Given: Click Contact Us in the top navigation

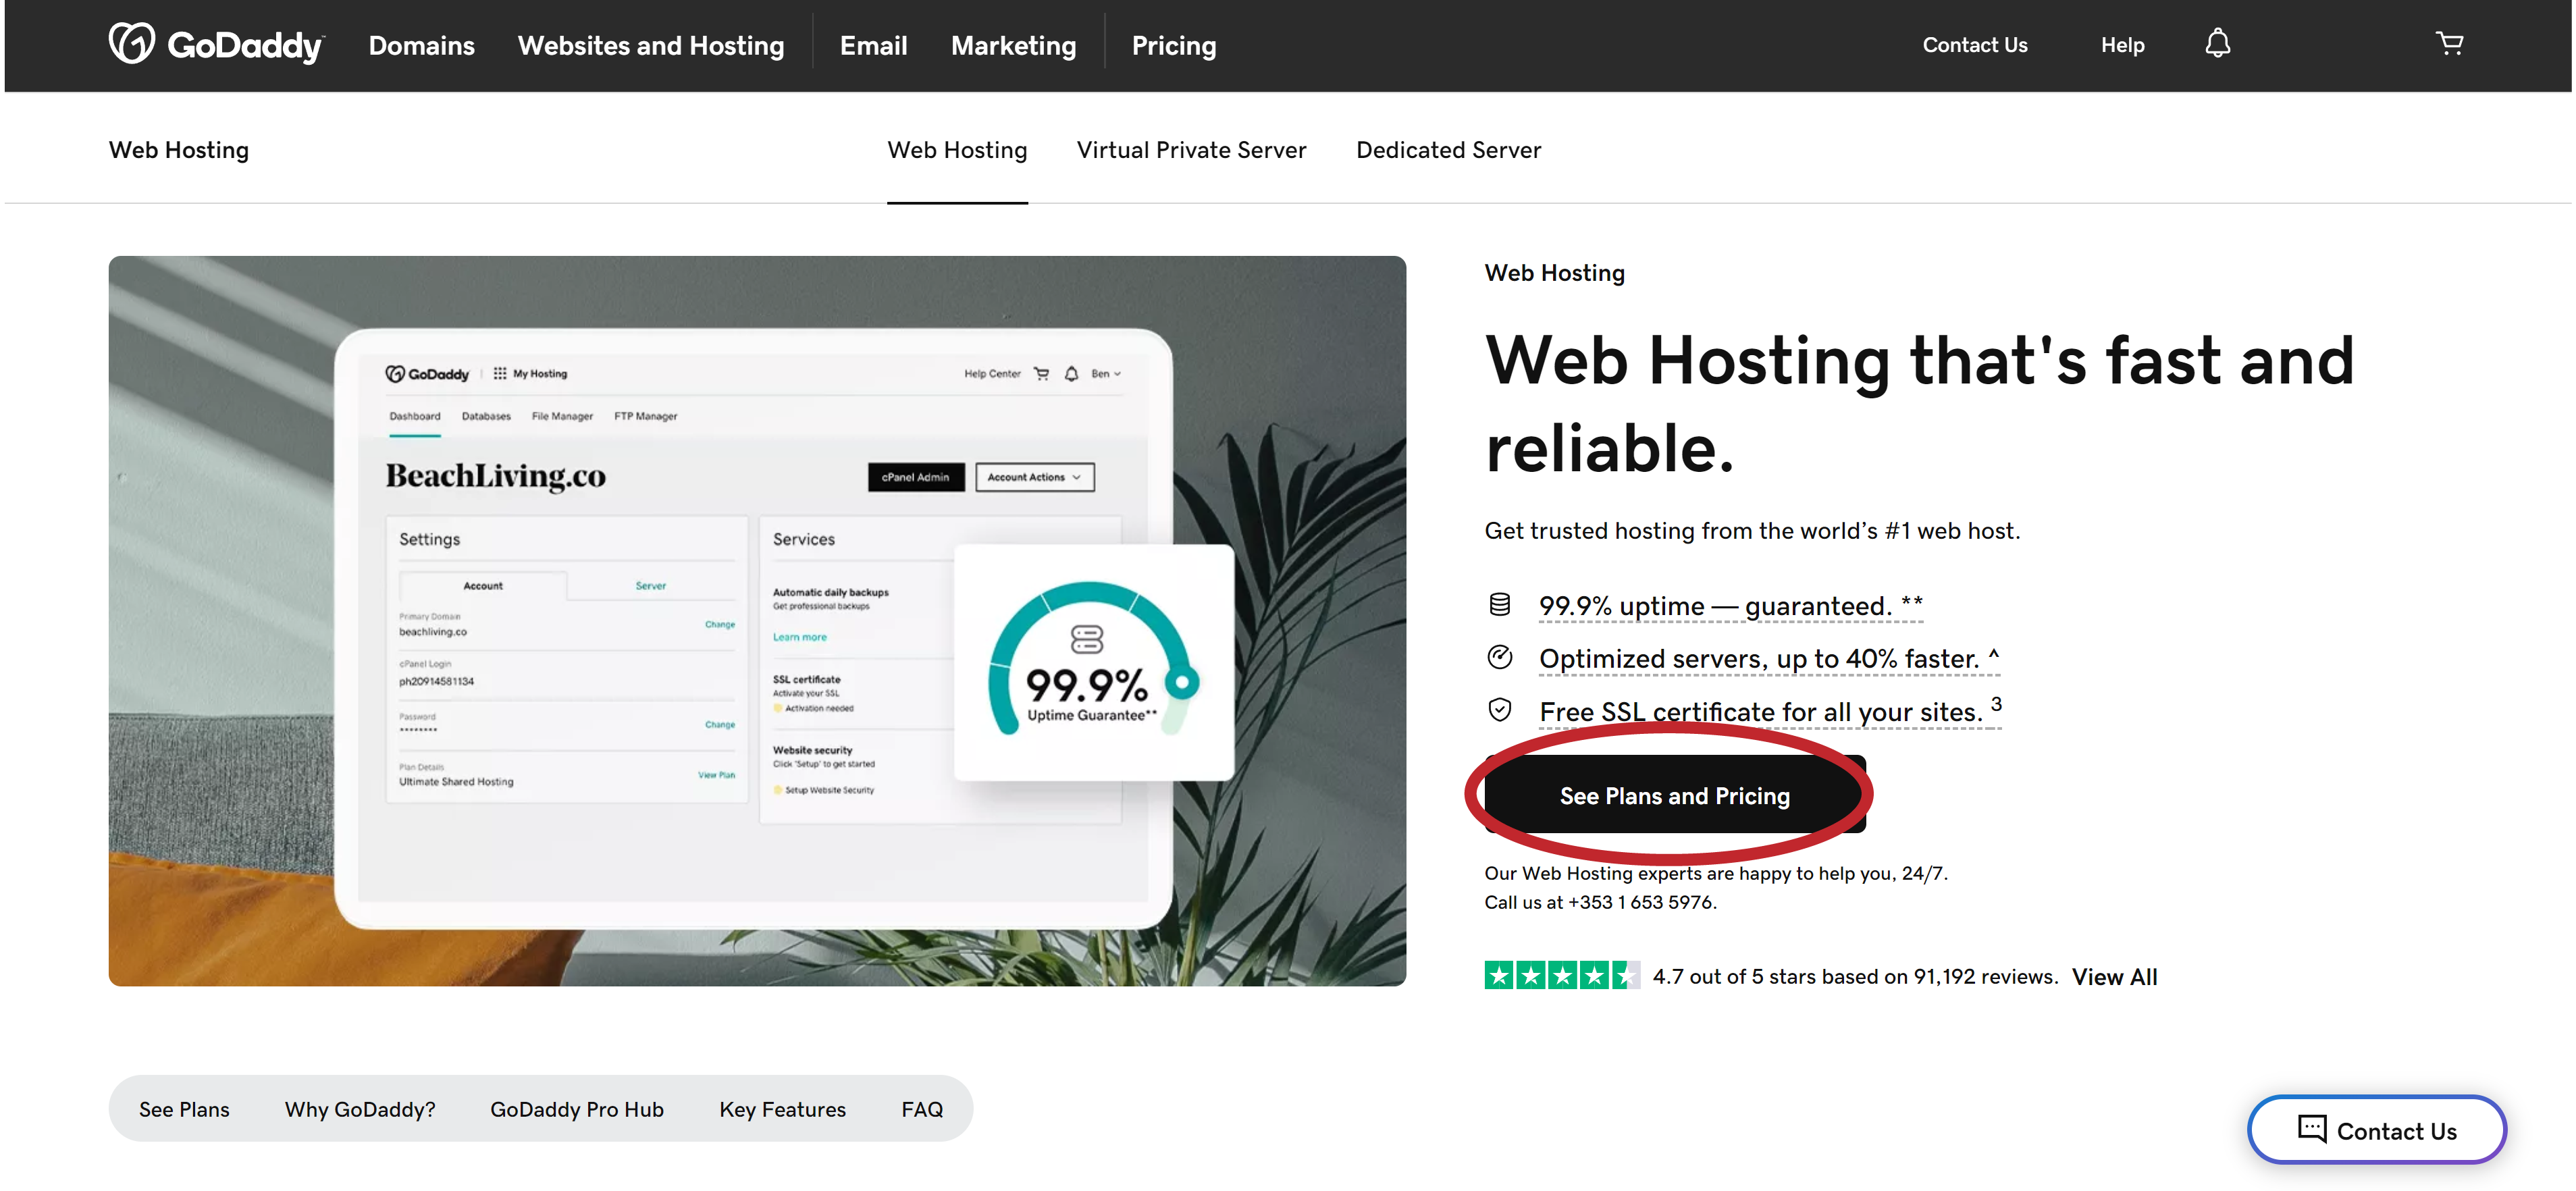Looking at the screenshot, I should pyautogui.click(x=1974, y=45).
